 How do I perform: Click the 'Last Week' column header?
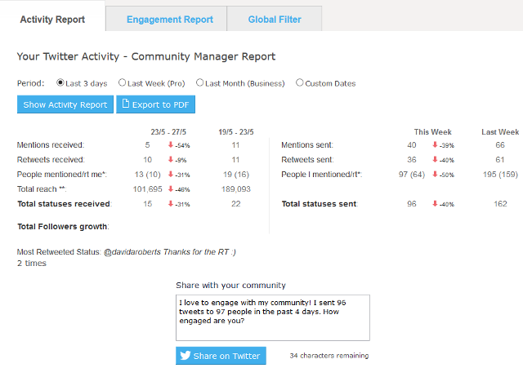click(x=500, y=132)
